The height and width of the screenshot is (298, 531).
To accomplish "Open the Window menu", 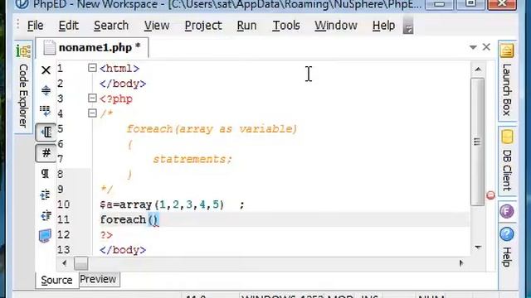I will coord(335,26).
